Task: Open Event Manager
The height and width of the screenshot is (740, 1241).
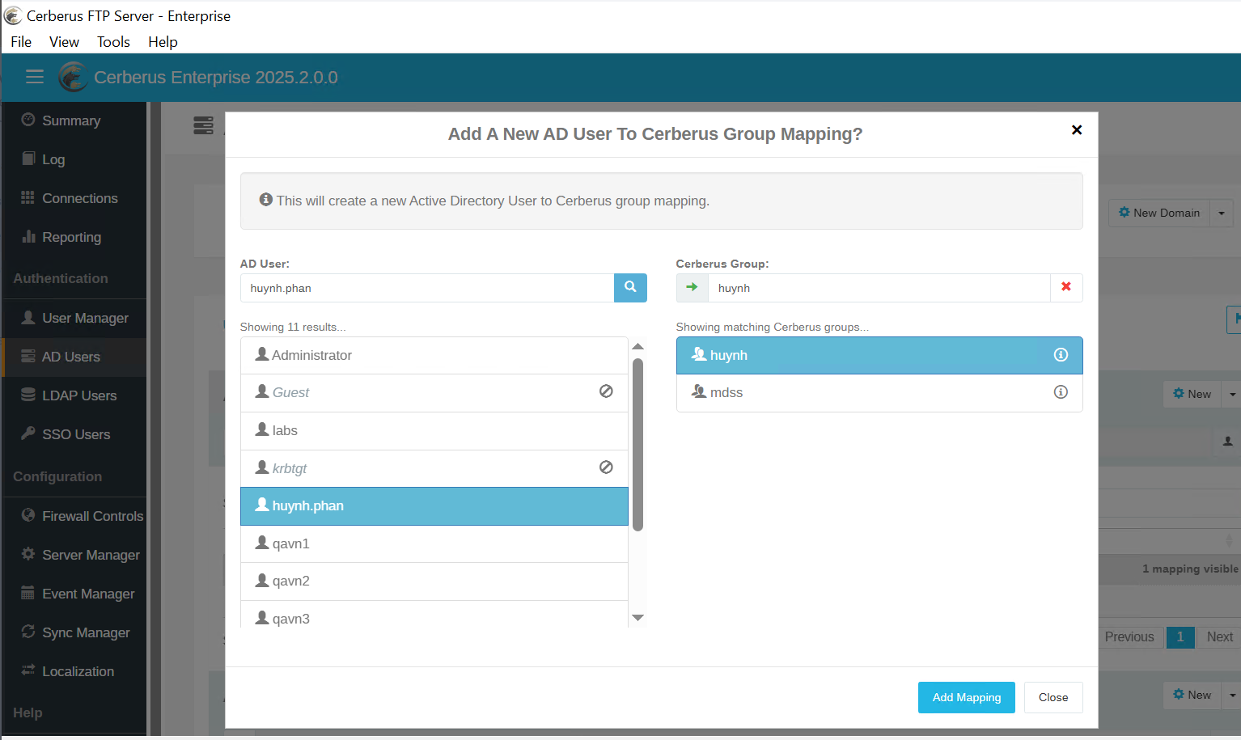Action: point(74,594)
